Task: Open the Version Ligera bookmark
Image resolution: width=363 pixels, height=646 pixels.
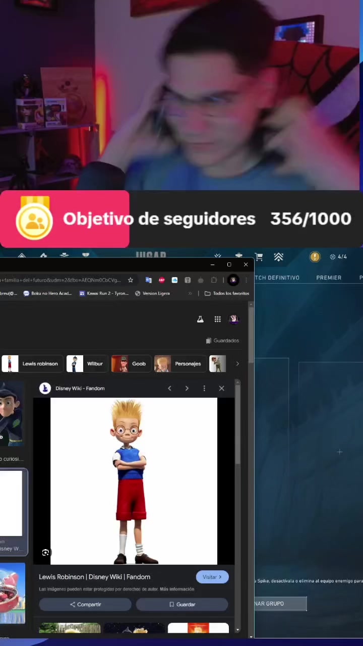Action: (152, 293)
